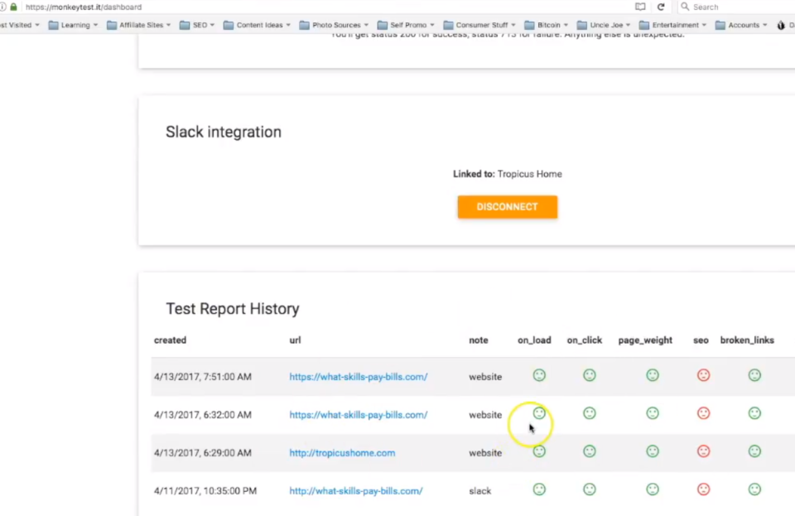Image resolution: width=795 pixels, height=516 pixels.
Task: Click the reader view icon in the toolbar
Action: [640, 7]
